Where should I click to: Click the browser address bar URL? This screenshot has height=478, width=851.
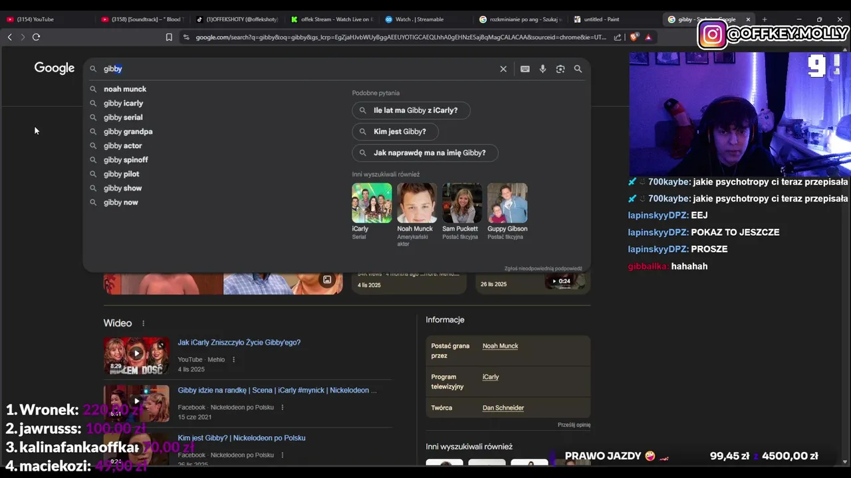pos(401,37)
